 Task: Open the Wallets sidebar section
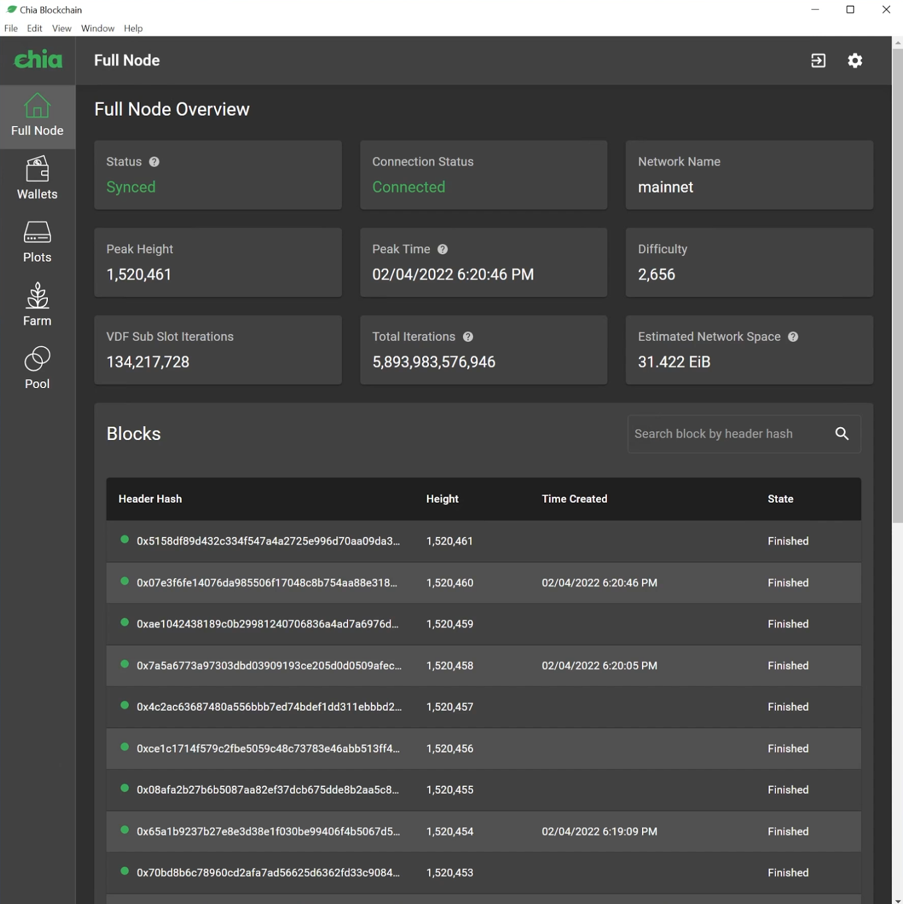37,179
